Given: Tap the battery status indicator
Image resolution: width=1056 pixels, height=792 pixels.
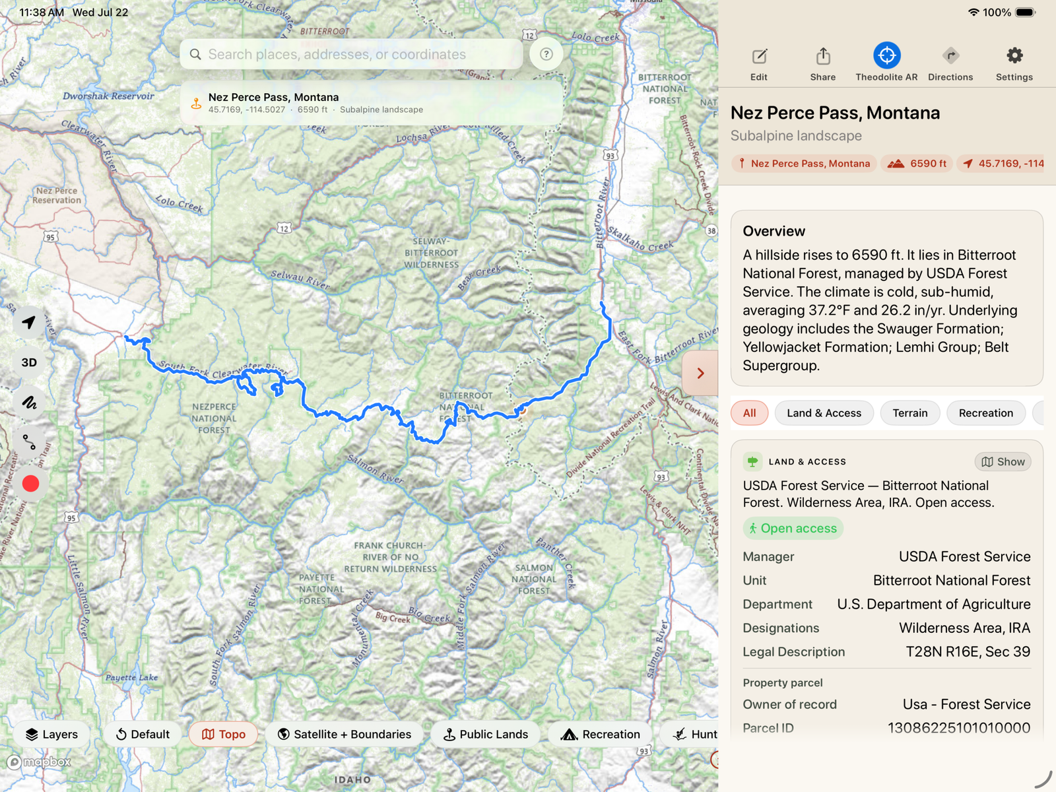Looking at the screenshot, I should [1026, 13].
